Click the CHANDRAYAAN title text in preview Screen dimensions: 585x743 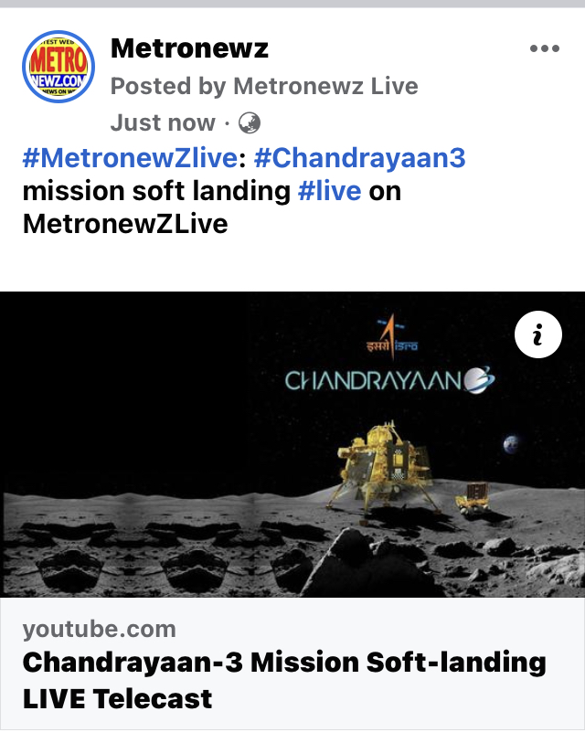point(389,380)
